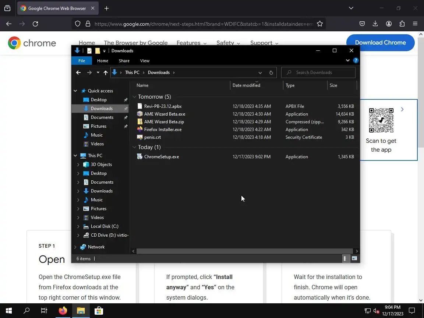Image resolution: width=424 pixels, height=318 pixels.
Task: Select Revi-PB-23.12.apbx file
Action: (x=163, y=106)
